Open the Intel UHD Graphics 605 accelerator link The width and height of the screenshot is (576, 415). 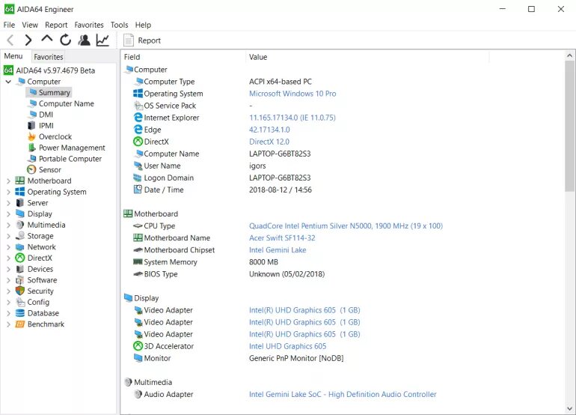click(288, 346)
